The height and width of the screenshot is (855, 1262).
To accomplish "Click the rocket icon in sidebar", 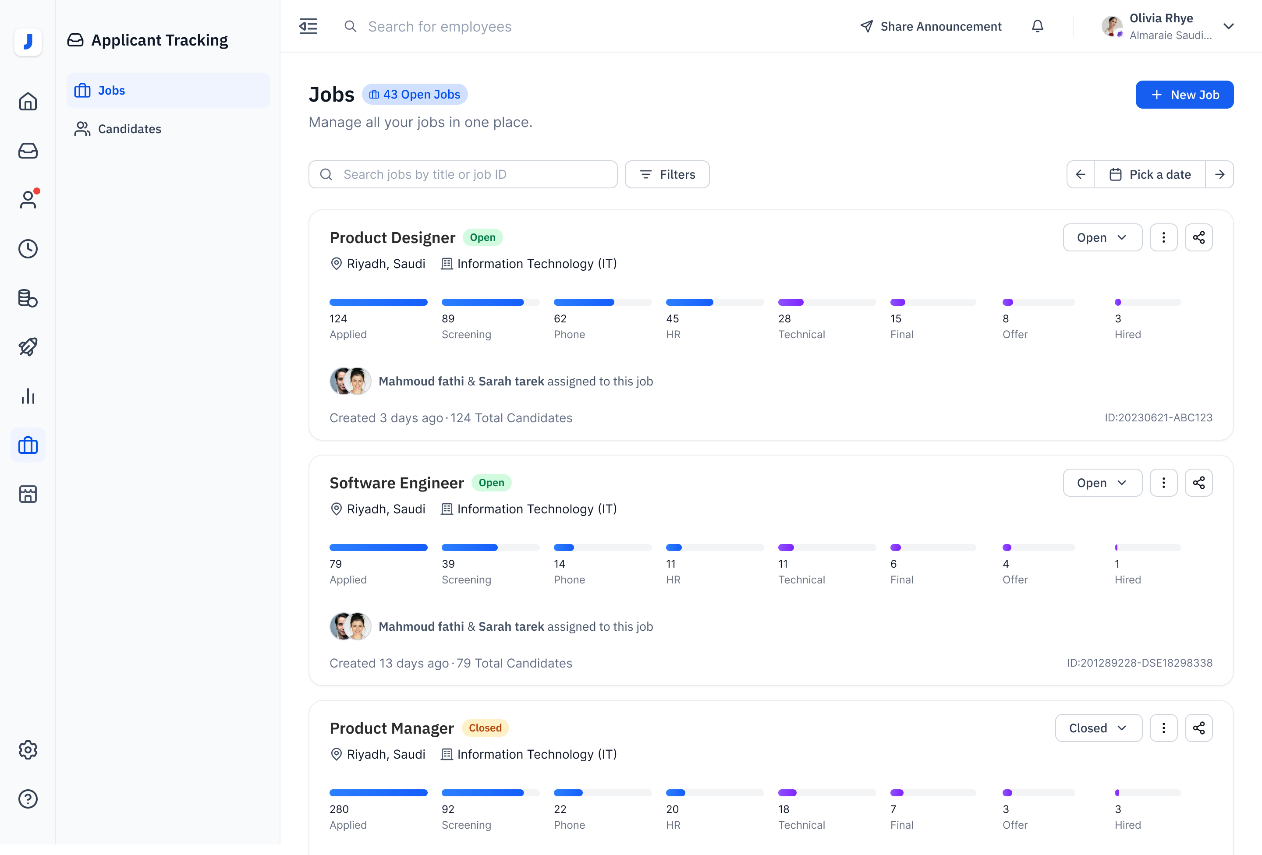I will [28, 347].
